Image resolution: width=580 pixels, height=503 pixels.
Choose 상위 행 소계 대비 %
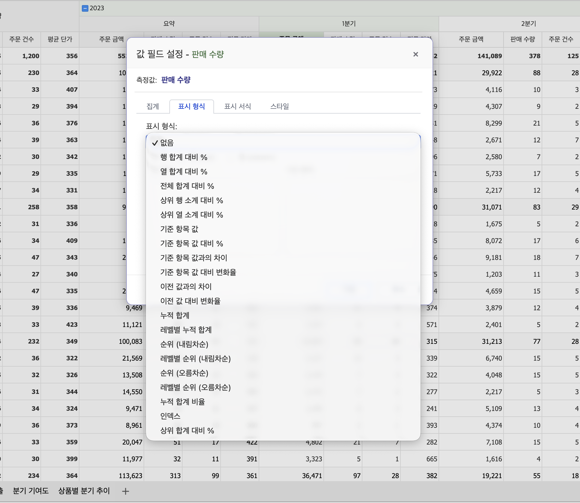[283, 200]
